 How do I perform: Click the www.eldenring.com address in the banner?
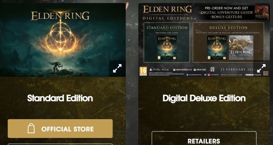(x=231, y=75)
